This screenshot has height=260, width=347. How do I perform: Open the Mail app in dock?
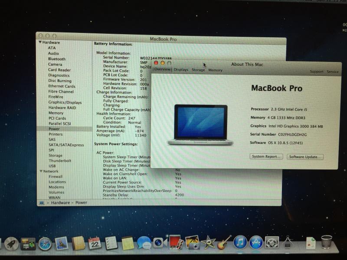point(61,243)
